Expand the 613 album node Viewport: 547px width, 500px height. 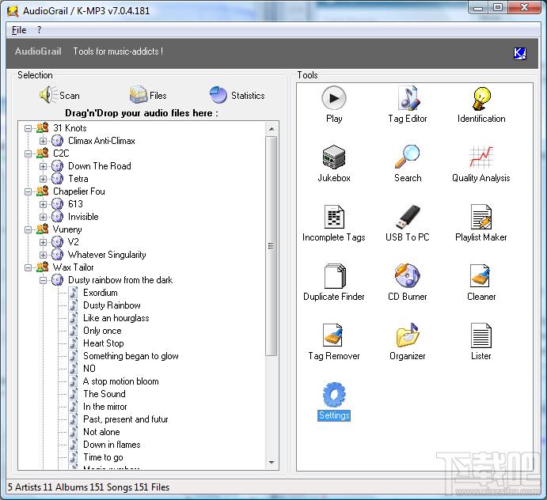43,204
